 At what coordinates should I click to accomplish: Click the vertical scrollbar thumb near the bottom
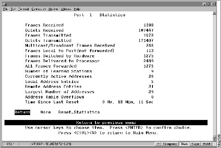coord(214,137)
